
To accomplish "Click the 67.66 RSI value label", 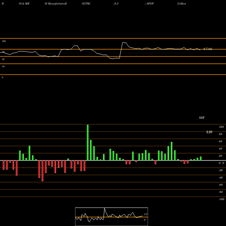I will [x=208, y=49].
